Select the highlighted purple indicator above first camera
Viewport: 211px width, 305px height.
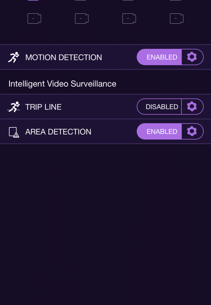point(33,0)
